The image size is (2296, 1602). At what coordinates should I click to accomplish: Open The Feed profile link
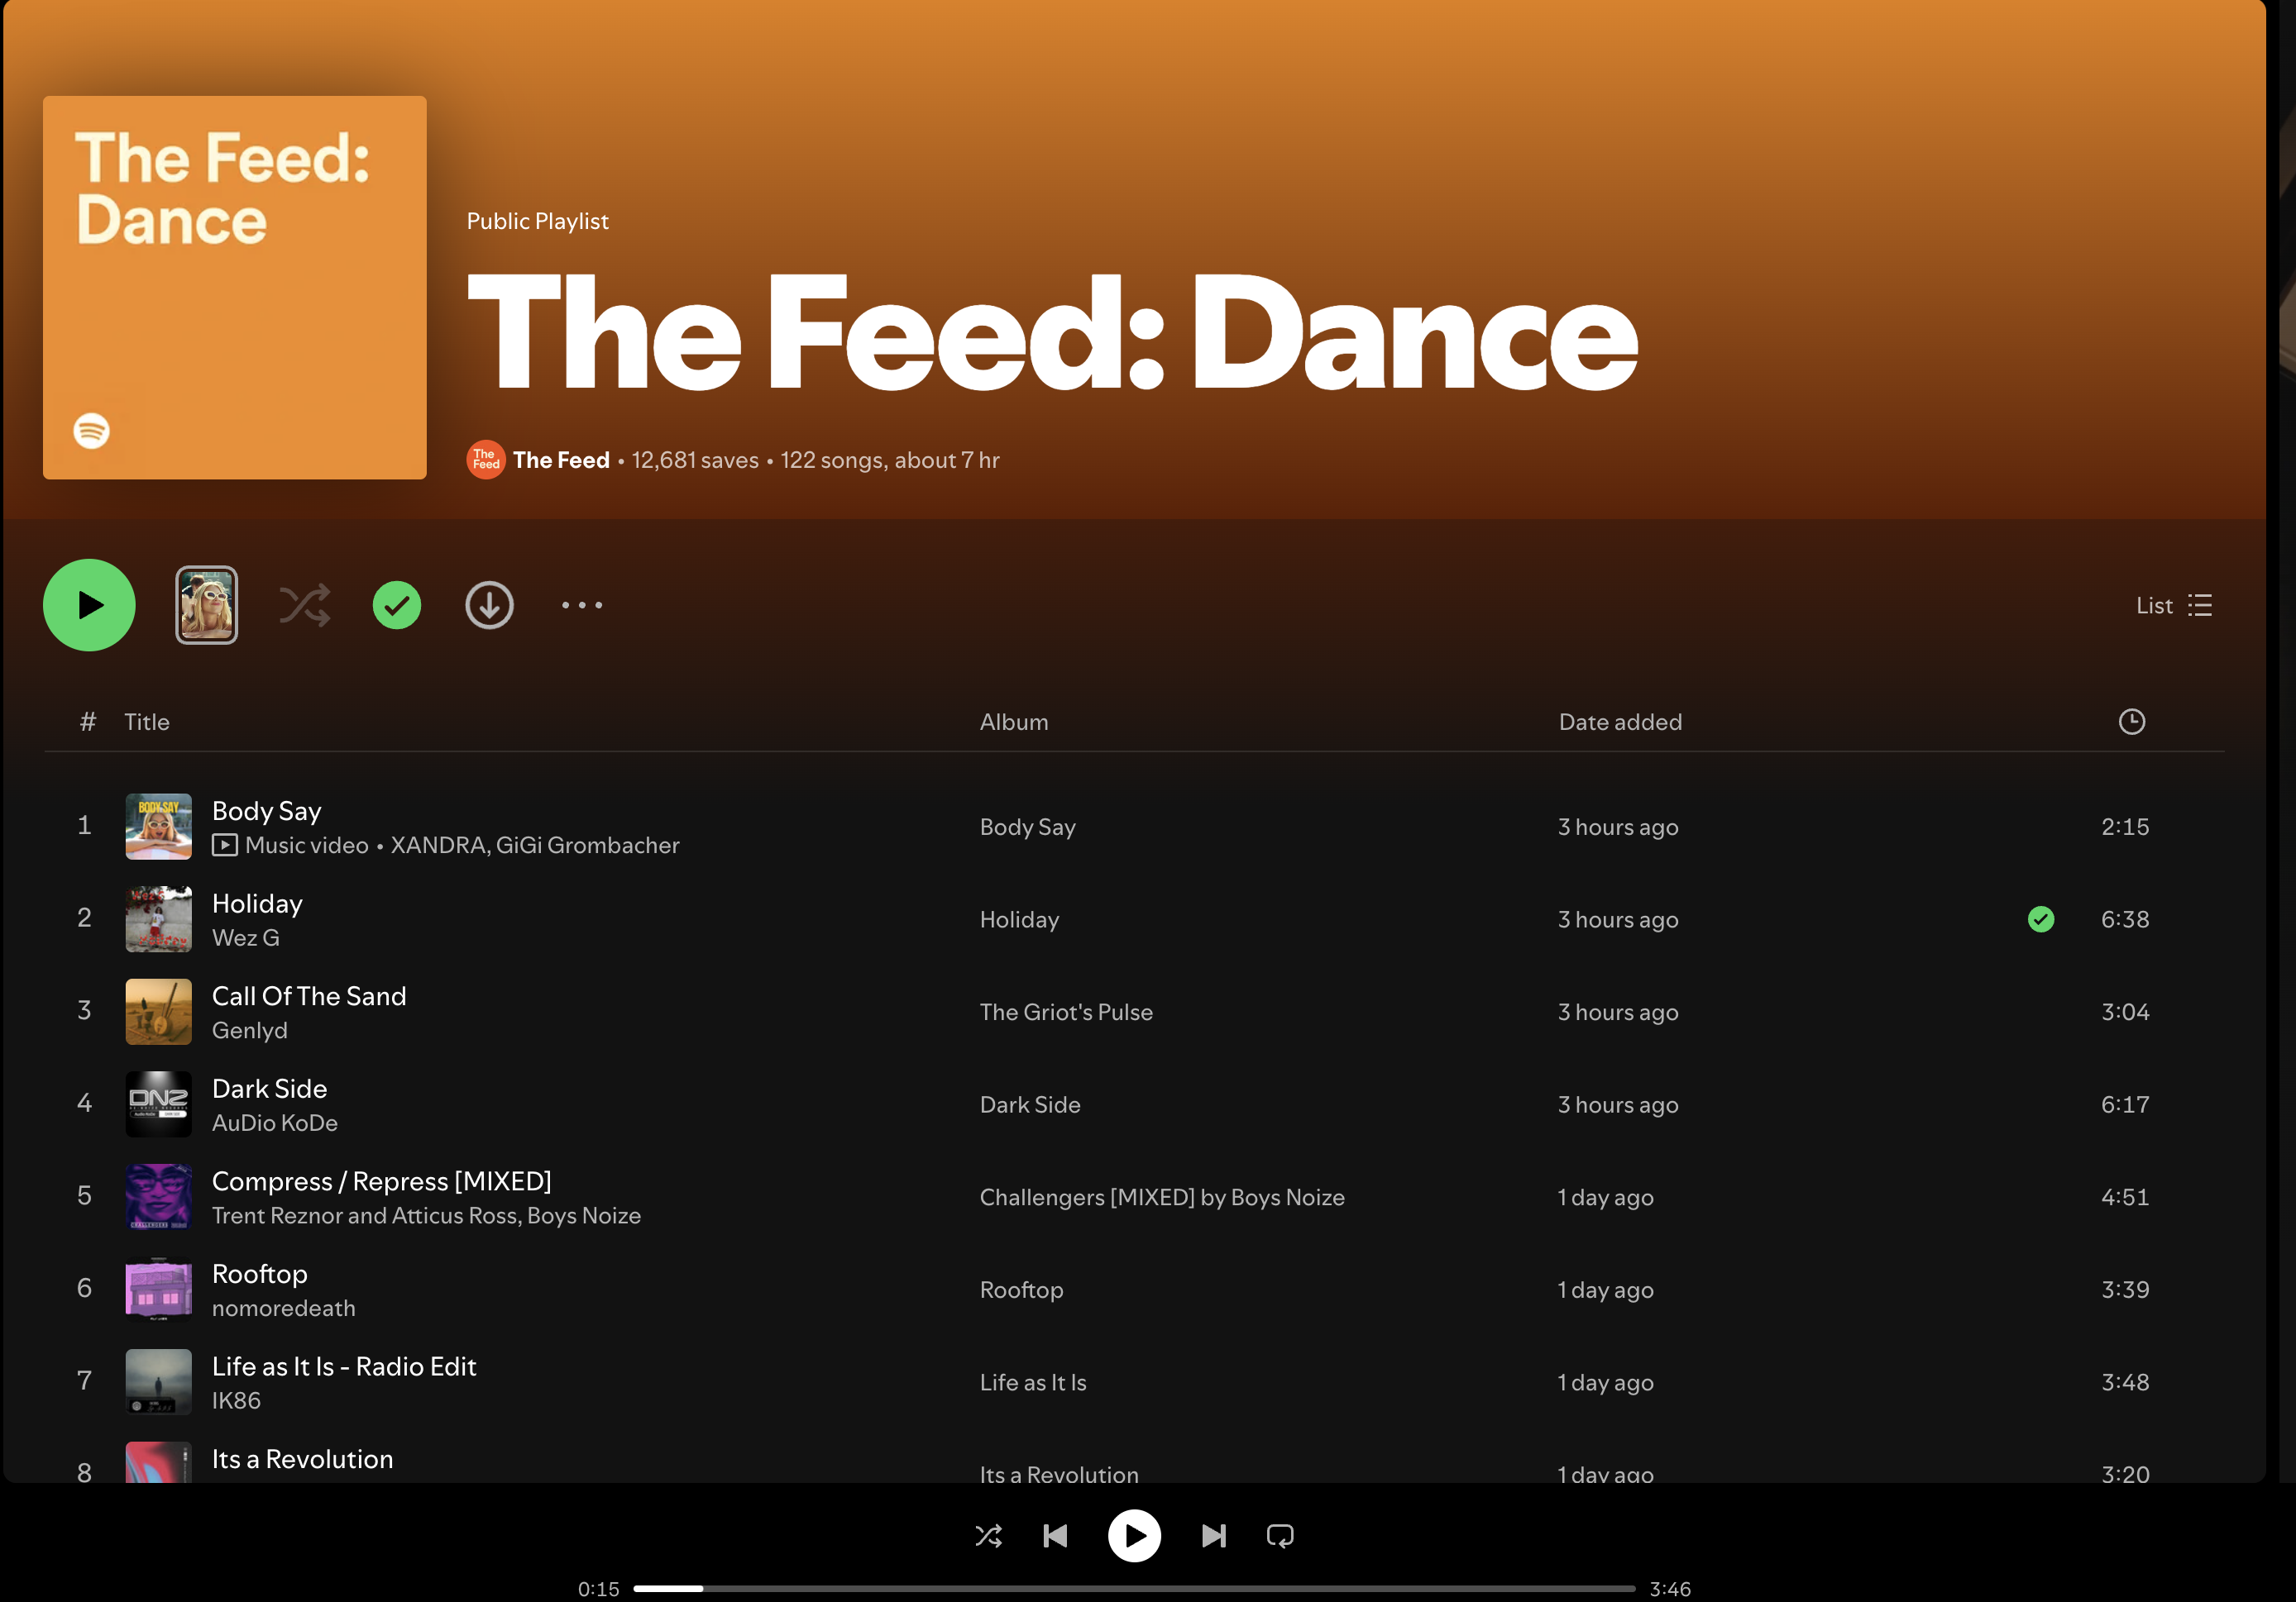coord(561,460)
